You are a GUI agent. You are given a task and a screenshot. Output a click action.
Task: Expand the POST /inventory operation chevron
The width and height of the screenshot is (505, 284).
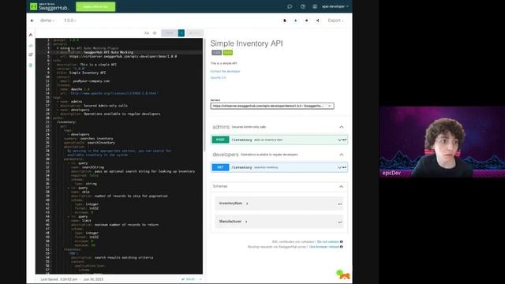click(339, 140)
